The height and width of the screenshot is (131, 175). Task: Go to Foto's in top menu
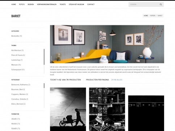coord(22,4)
